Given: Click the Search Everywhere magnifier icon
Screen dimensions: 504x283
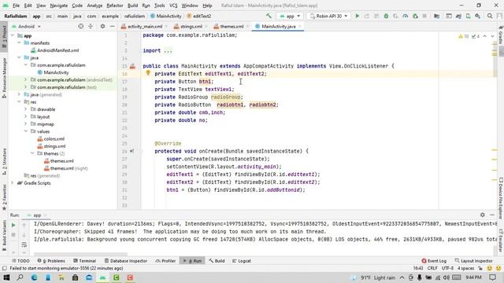Looking at the screenshot, I should coord(490,16).
